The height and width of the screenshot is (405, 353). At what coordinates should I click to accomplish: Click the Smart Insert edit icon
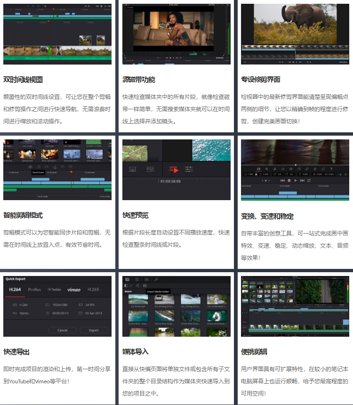(30, 167)
